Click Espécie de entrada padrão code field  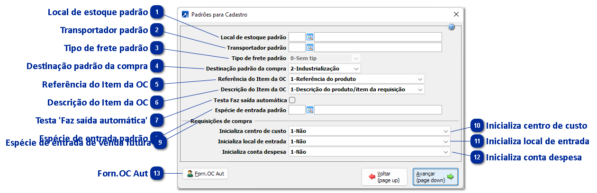coord(297,110)
